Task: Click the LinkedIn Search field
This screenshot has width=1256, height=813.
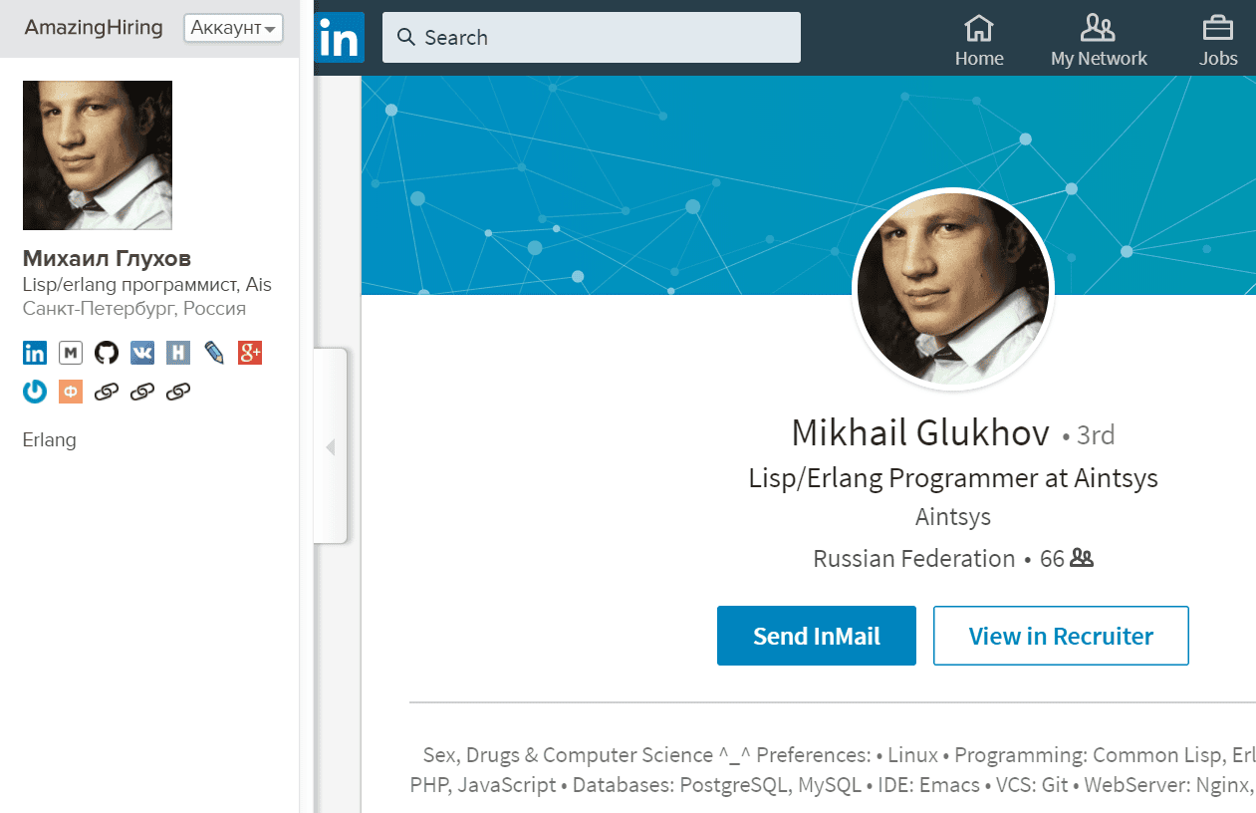Action: (x=592, y=38)
